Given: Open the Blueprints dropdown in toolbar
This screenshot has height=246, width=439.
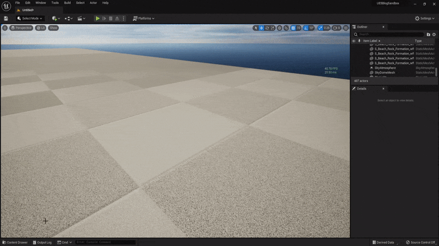Looking at the screenshot, I should pos(69,19).
